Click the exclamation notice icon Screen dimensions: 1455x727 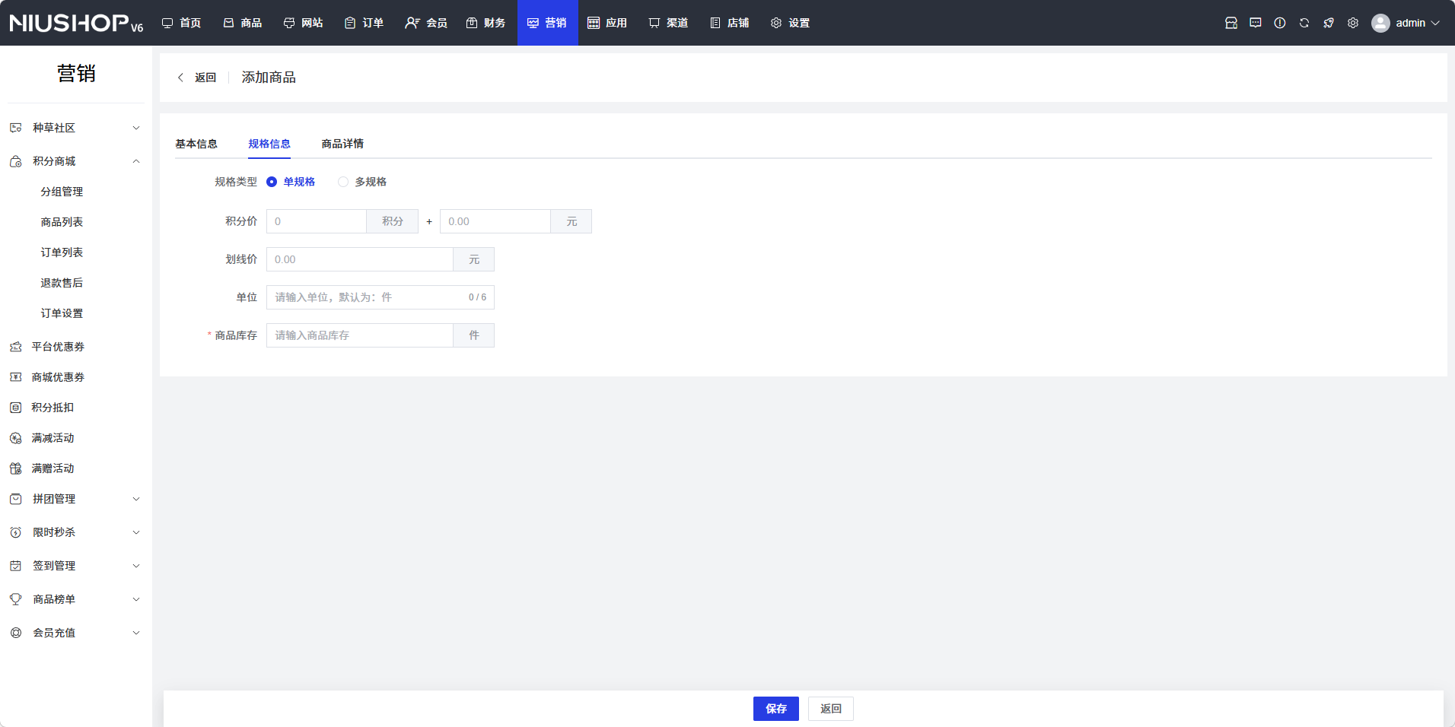[x=1280, y=23]
